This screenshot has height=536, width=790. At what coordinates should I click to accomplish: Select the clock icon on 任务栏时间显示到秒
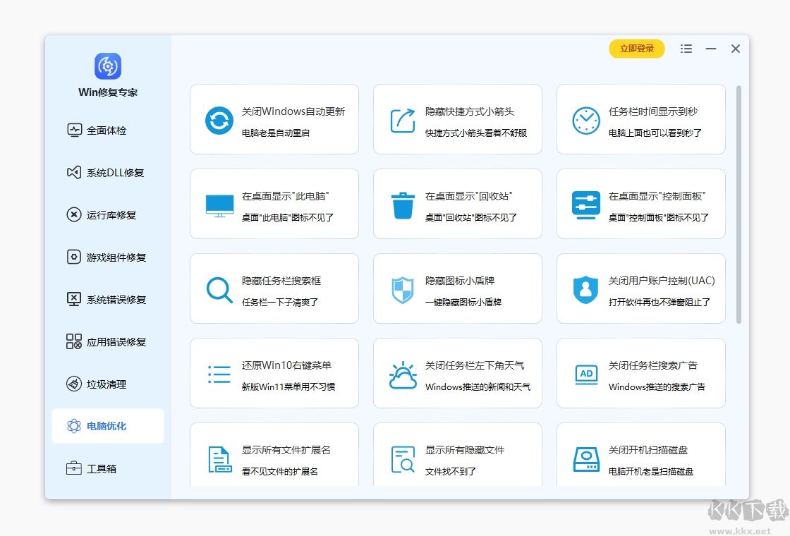point(585,118)
